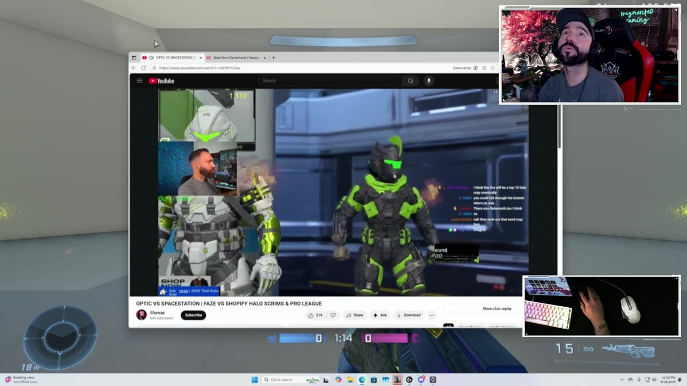Click the browser URL address field

301,68
